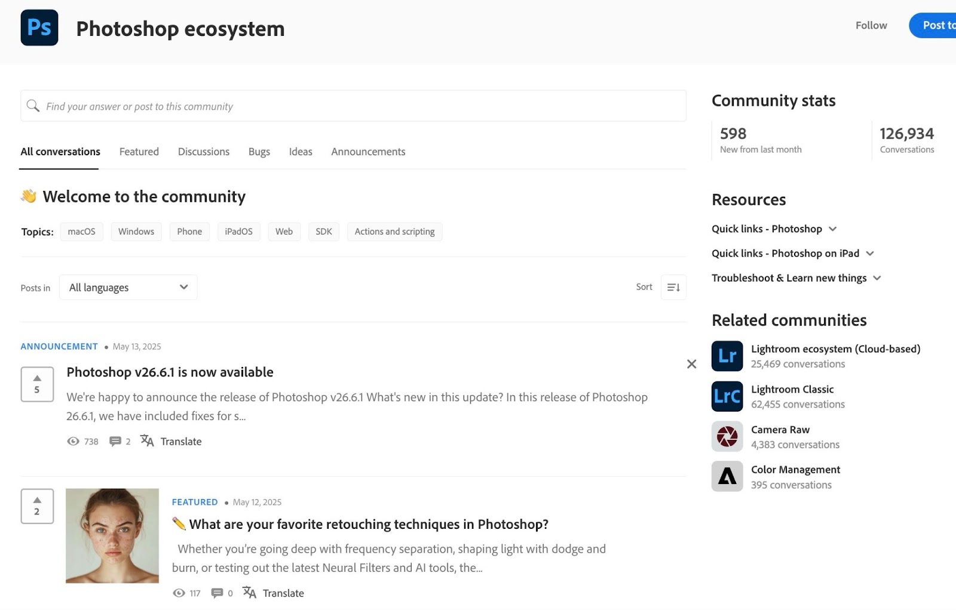Open Lightroom ecosystem (Cloud-based) link

pyautogui.click(x=835, y=349)
